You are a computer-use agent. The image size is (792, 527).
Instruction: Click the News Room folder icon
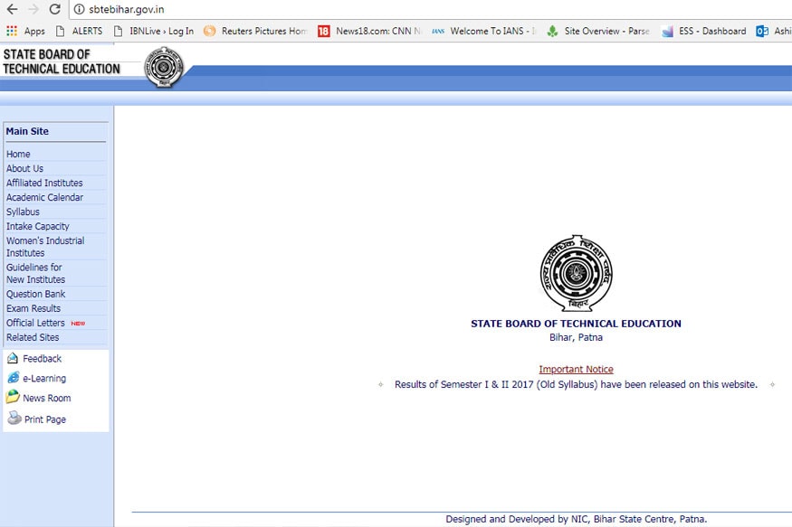pyautogui.click(x=13, y=398)
